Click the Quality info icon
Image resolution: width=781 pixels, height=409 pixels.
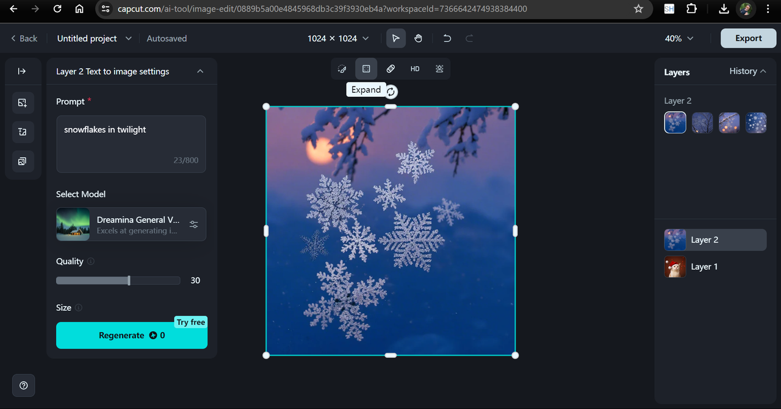pos(91,261)
